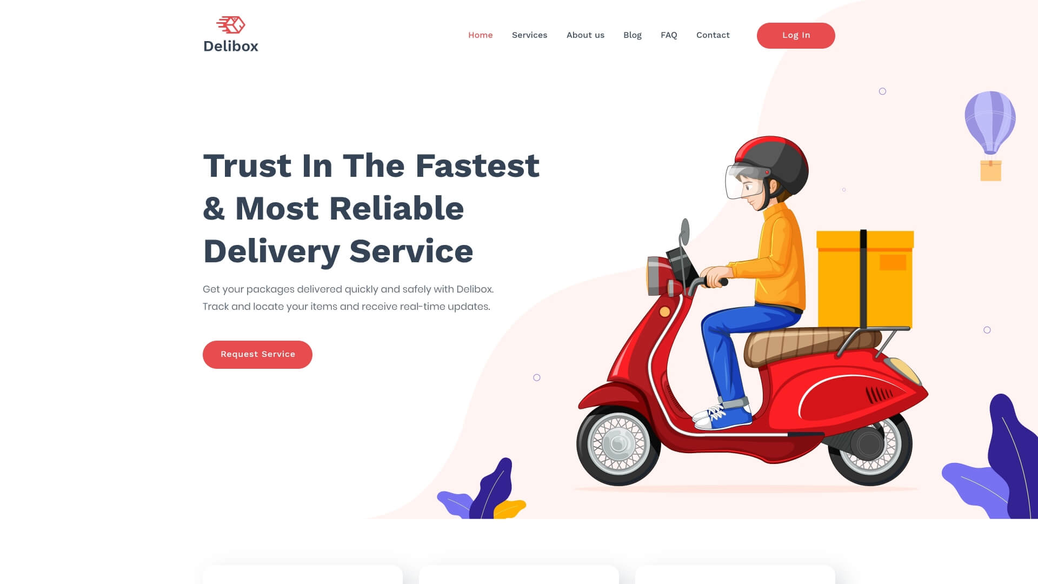Open the About us page
This screenshot has width=1038, height=584.
click(x=585, y=35)
